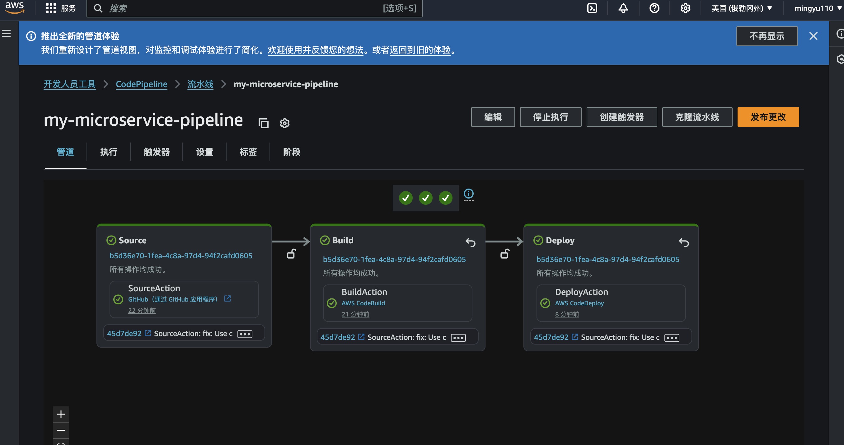Toggle transition lock between Build and Deploy

coord(505,254)
